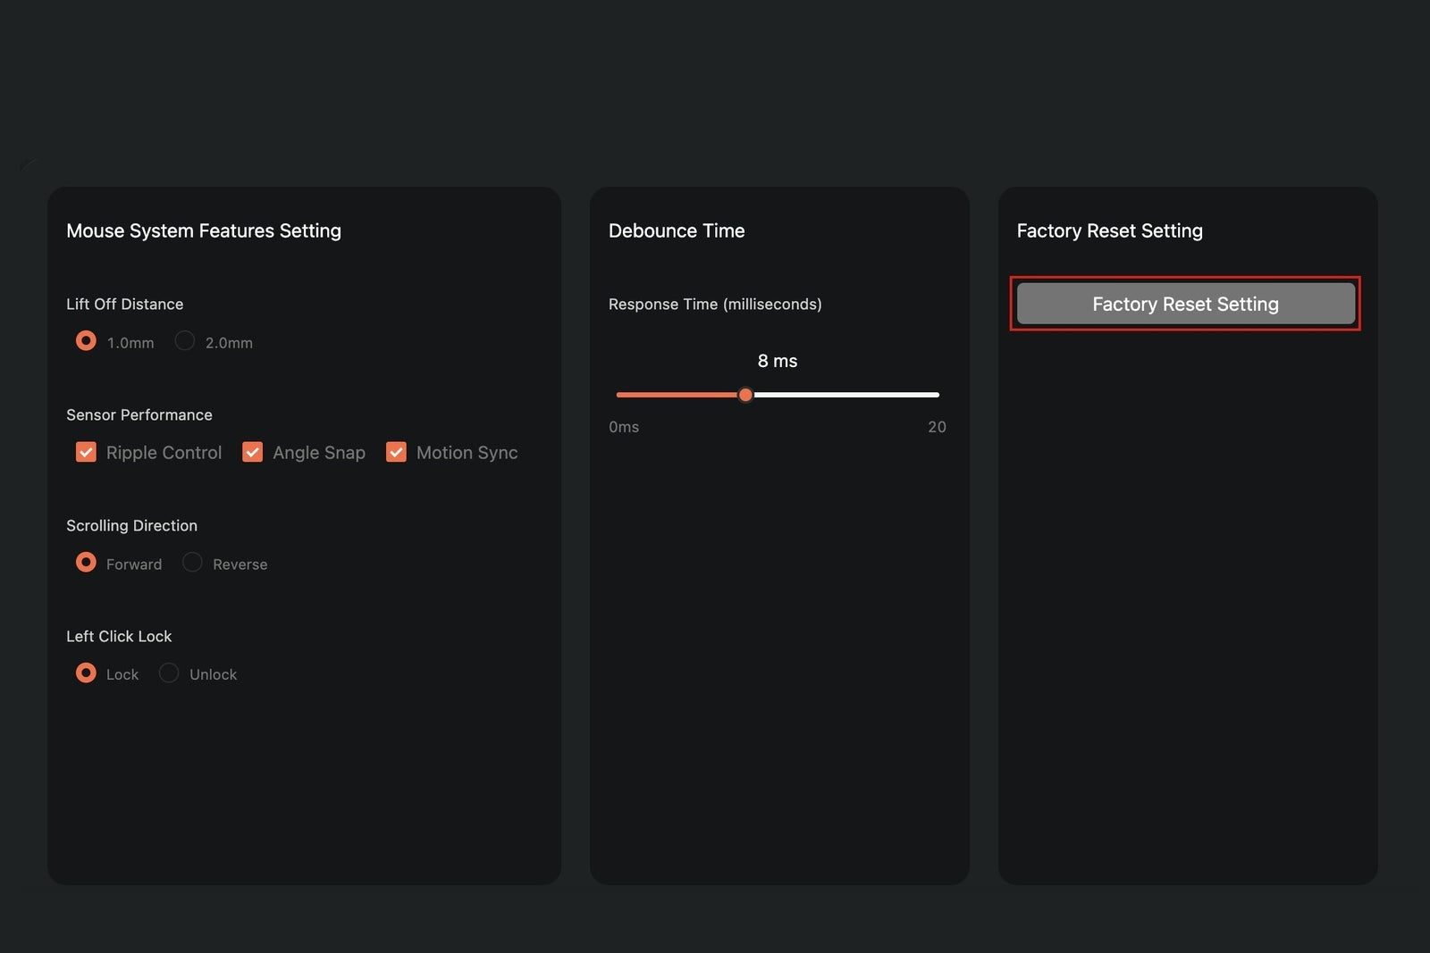
Task: Select Forward scrolling direction
Action: point(86,562)
